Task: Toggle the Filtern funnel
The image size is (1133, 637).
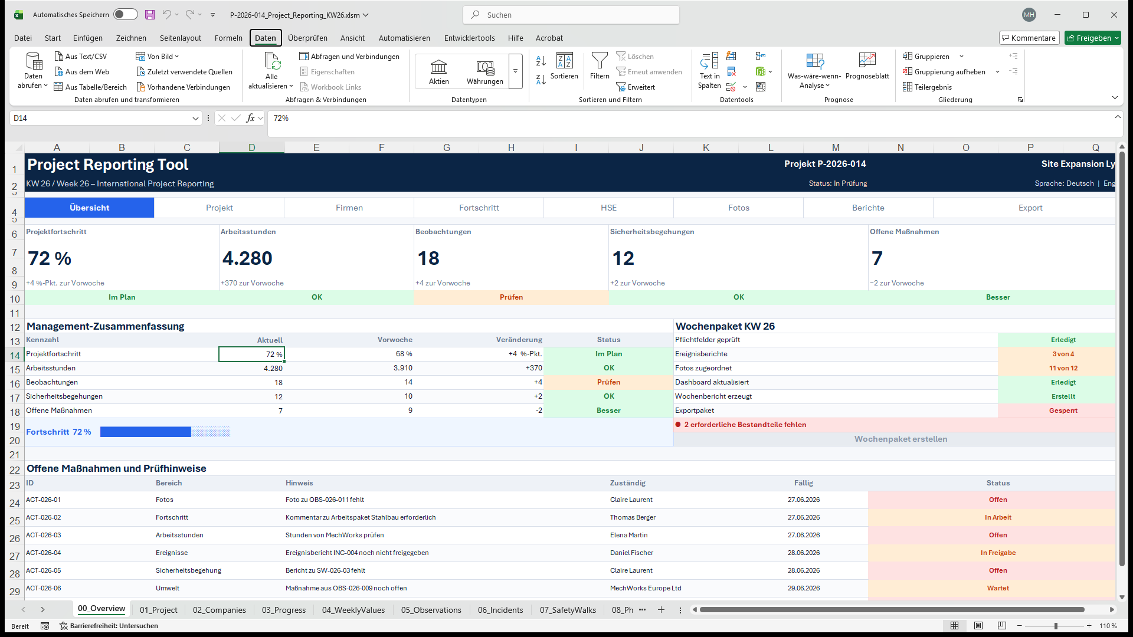Action: click(600, 66)
